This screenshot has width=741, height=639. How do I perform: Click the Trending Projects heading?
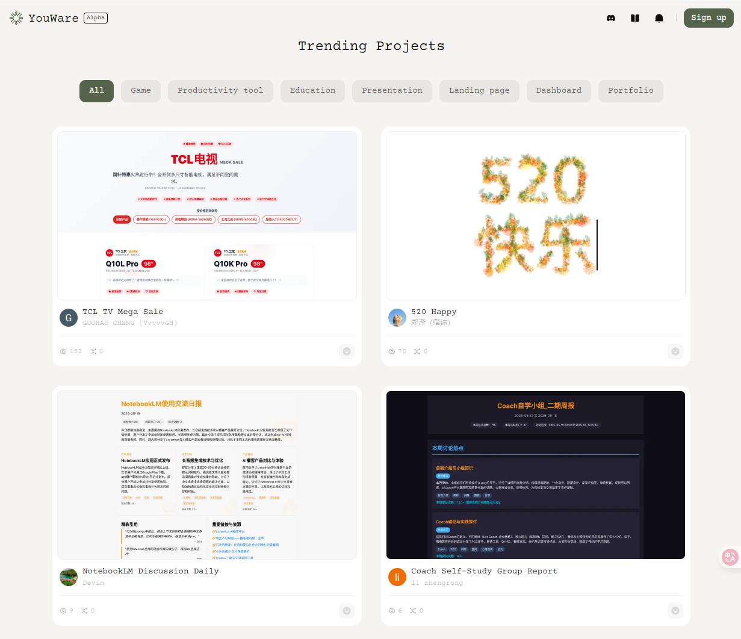tap(371, 46)
